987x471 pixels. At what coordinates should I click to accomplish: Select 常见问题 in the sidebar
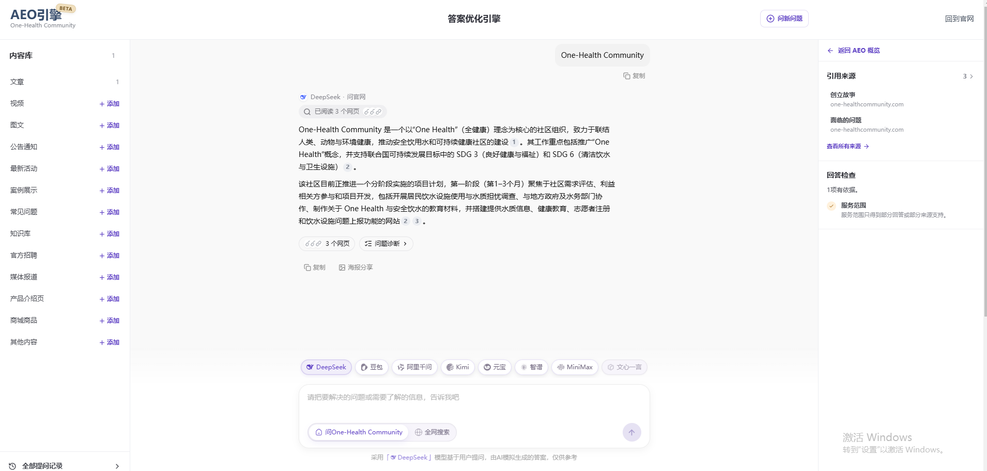pyautogui.click(x=24, y=212)
